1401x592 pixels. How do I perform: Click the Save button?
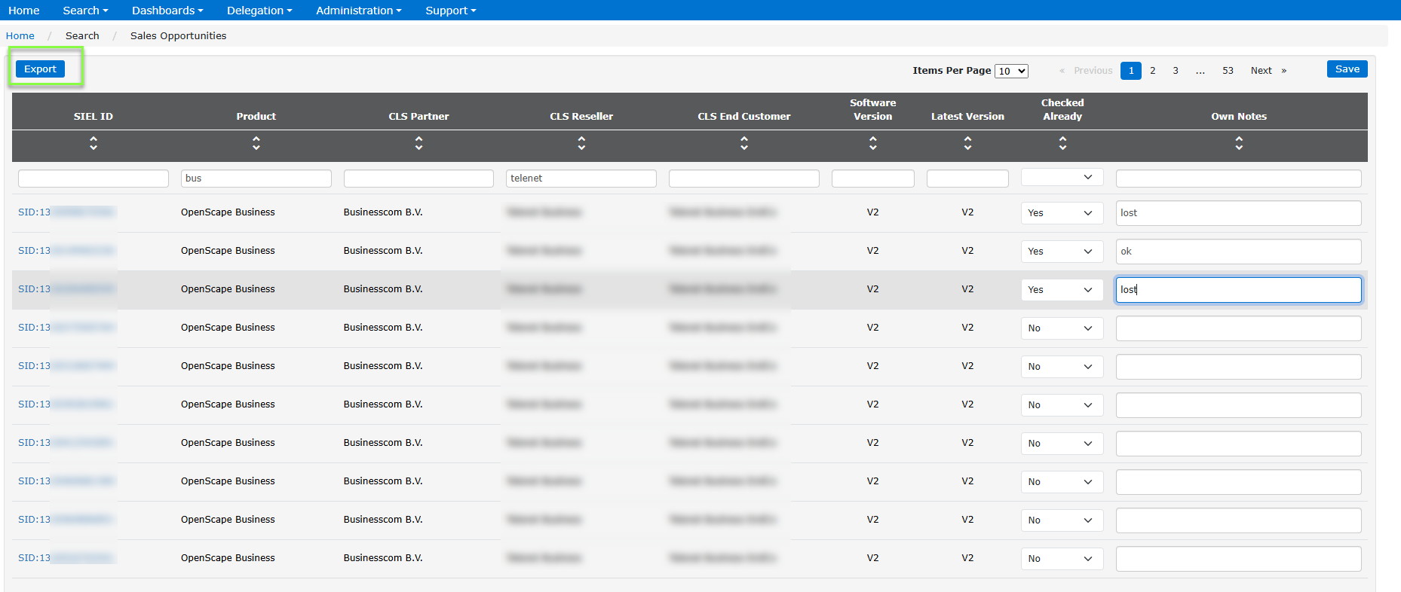pyautogui.click(x=1347, y=69)
